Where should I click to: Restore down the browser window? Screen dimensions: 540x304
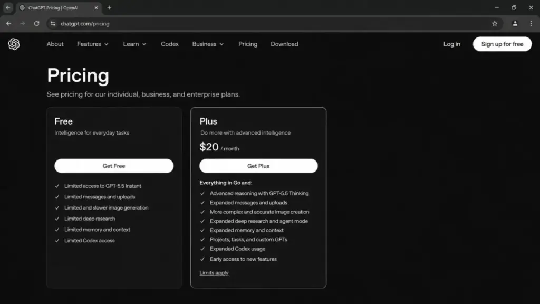click(514, 7)
